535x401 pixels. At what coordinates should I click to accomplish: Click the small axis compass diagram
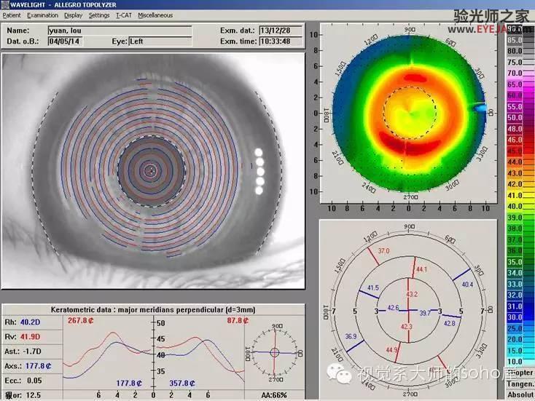[275, 353]
